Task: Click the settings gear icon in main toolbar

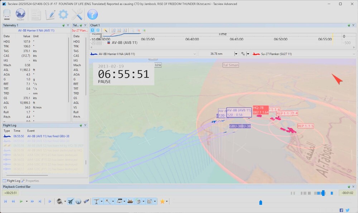Action: coord(63,14)
